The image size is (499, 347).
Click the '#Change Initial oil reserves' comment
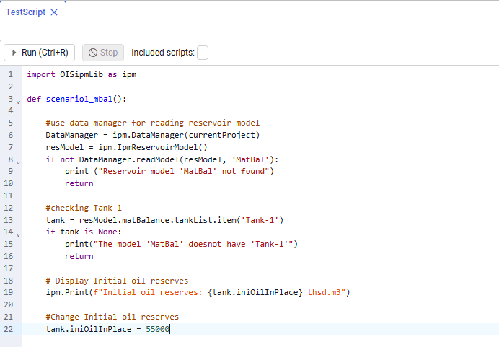point(112,317)
